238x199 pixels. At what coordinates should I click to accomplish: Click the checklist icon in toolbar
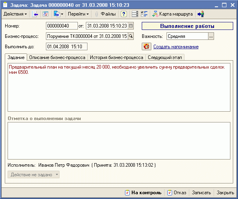[x=144, y=14]
